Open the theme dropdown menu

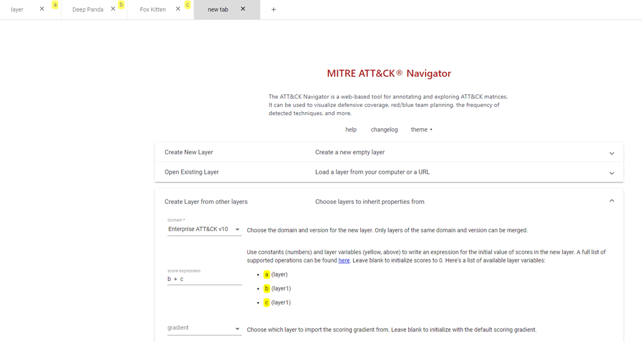421,130
